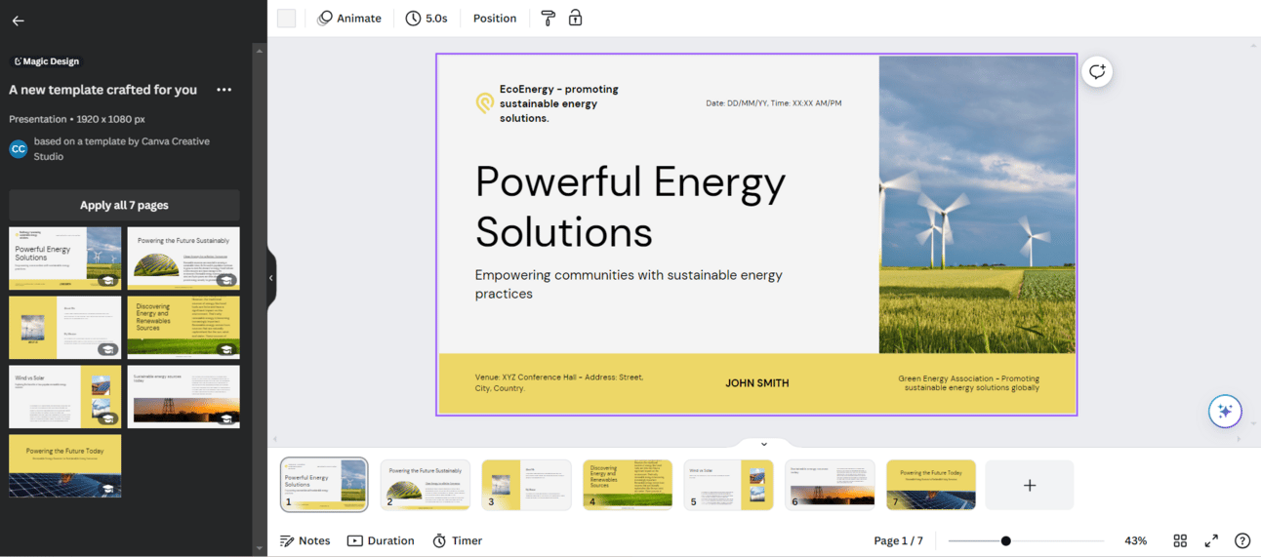
Task: Select the Powerful Energy Solutions slide title
Action: coord(630,206)
